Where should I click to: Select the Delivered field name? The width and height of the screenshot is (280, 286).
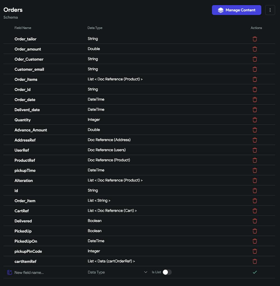(x=23, y=221)
